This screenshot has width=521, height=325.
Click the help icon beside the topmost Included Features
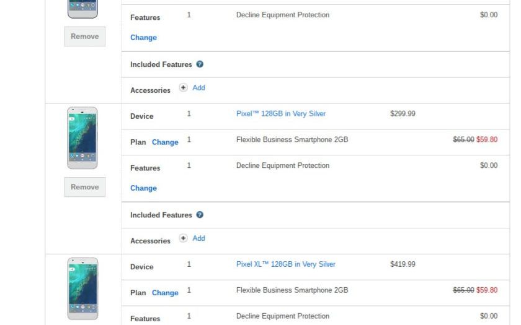(x=200, y=64)
